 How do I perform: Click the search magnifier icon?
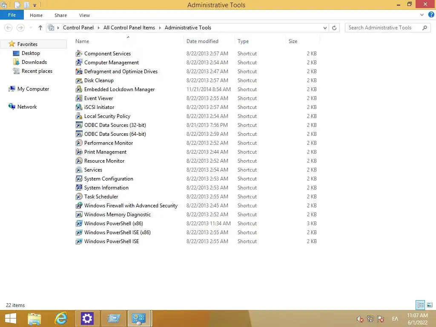coord(425,28)
